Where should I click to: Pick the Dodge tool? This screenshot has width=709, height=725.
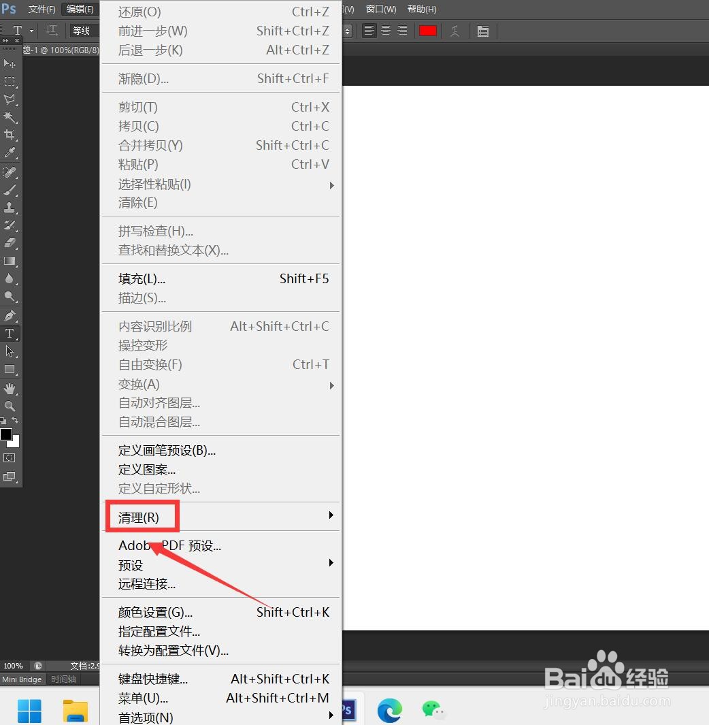[x=10, y=296]
